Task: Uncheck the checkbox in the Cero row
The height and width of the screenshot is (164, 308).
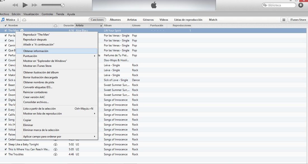Action: (6, 40)
